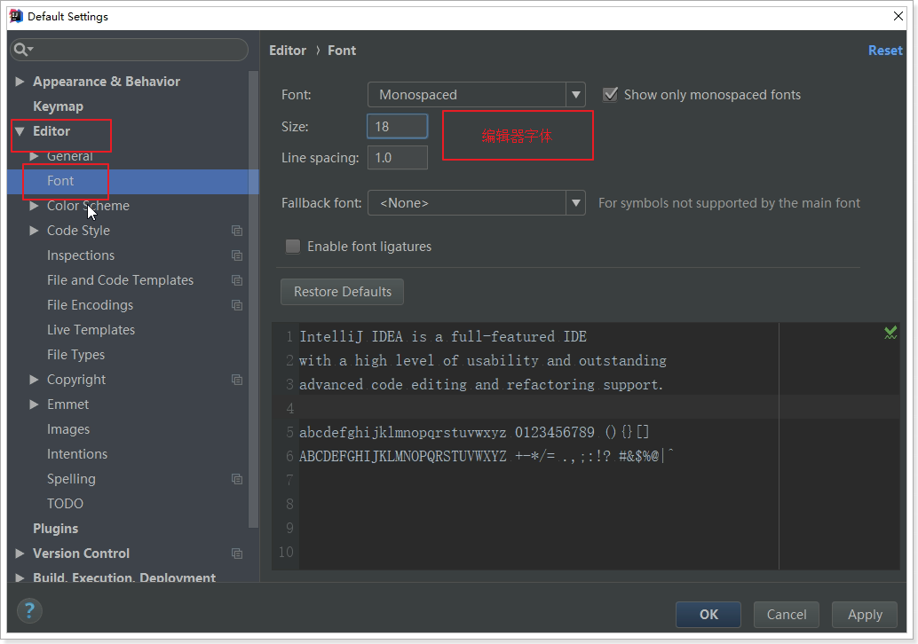The width and height of the screenshot is (918, 644).
Task: Click the Reset link
Action: click(884, 51)
